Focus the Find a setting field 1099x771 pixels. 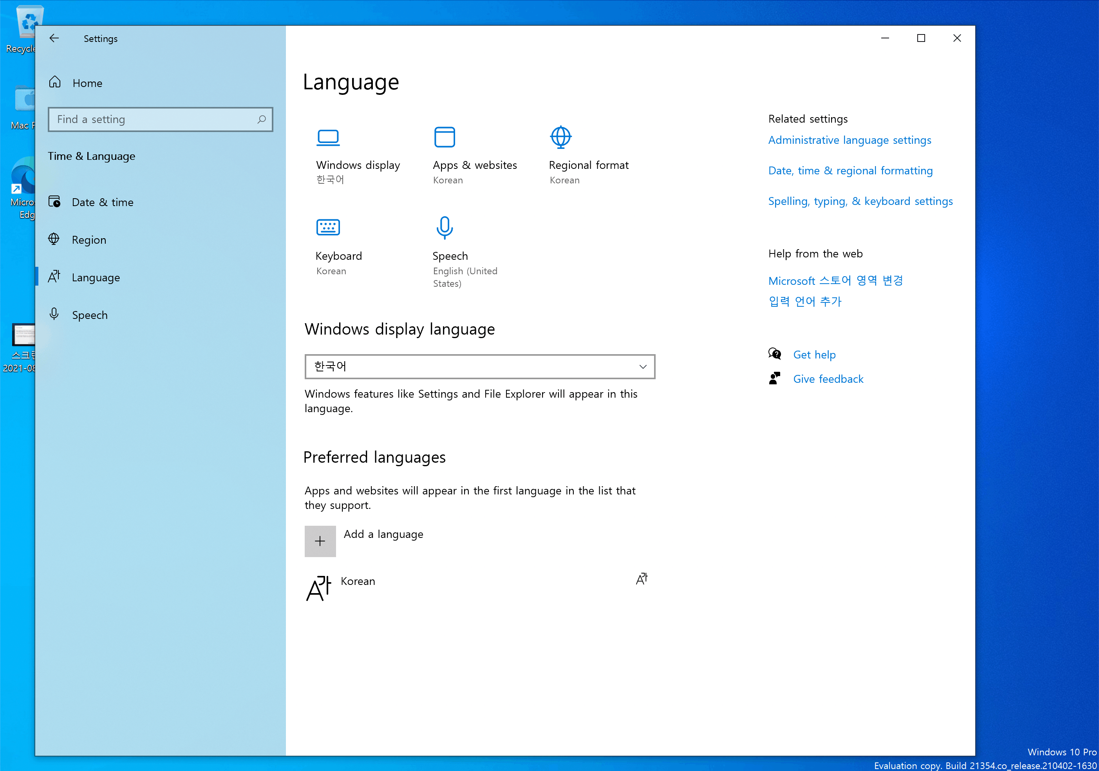(153, 119)
